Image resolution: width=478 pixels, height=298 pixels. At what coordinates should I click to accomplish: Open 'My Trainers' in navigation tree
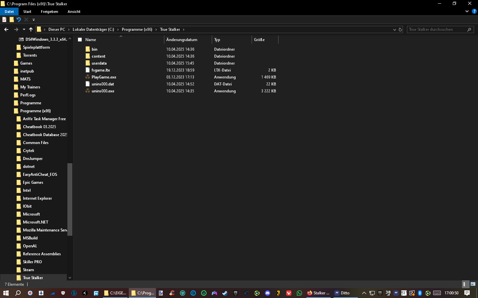tap(30, 87)
